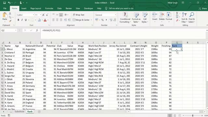Open the General number format dropdown
This screenshot has height=117, width=208.
click(x=115, y=15)
